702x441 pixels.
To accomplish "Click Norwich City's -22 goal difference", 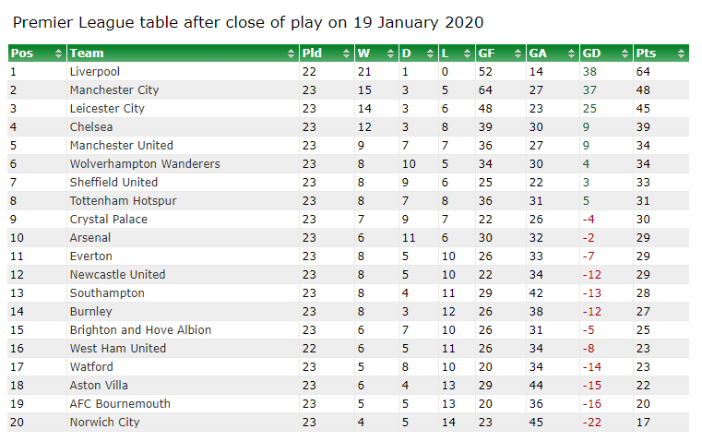I will point(592,423).
